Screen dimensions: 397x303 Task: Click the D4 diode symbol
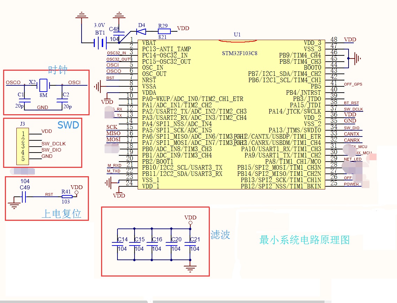point(141,31)
